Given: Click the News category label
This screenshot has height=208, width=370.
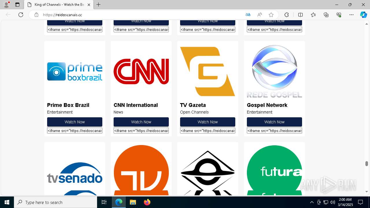Looking at the screenshot, I should pos(118,112).
